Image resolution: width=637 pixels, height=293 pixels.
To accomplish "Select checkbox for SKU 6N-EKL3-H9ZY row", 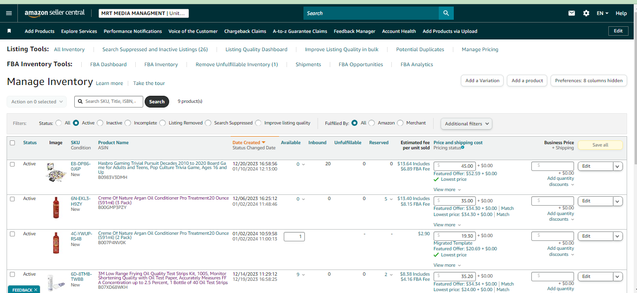I will click(x=12, y=199).
